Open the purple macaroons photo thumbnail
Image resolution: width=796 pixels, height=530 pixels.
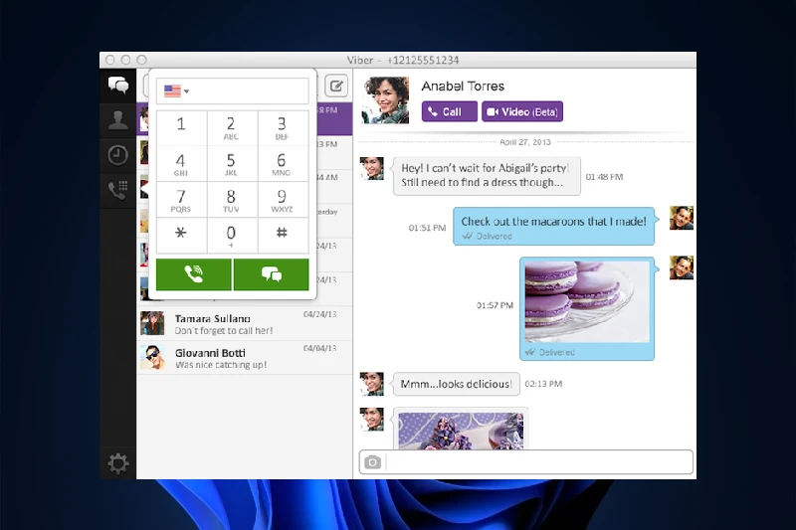point(587,301)
